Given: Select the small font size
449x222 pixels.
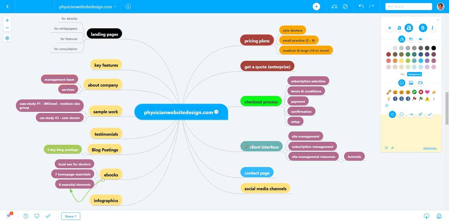Looking at the screenshot, I should [389, 28].
